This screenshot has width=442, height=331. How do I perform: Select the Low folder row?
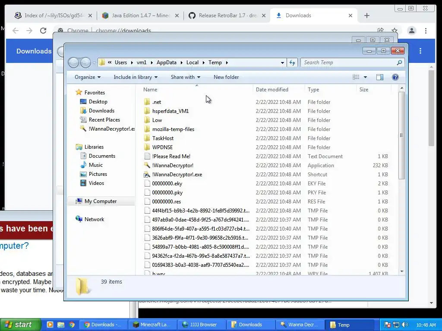pyautogui.click(x=266, y=120)
